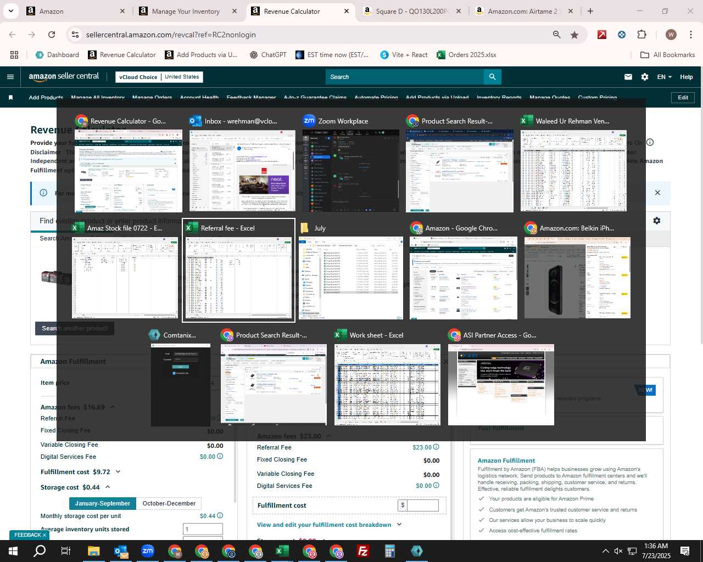This screenshot has width=703, height=562.
Task: Switch to Zoom Workplace window thumbnail
Action: (351, 171)
